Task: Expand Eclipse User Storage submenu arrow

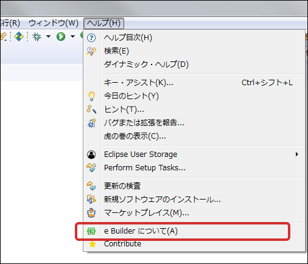Action: pos(297,155)
